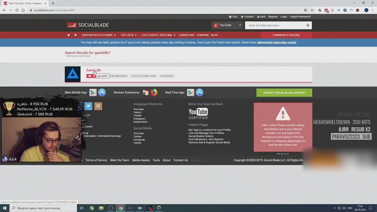Open the abbreviated subscriber counts link
This screenshot has width=377, height=212.
point(277,42)
